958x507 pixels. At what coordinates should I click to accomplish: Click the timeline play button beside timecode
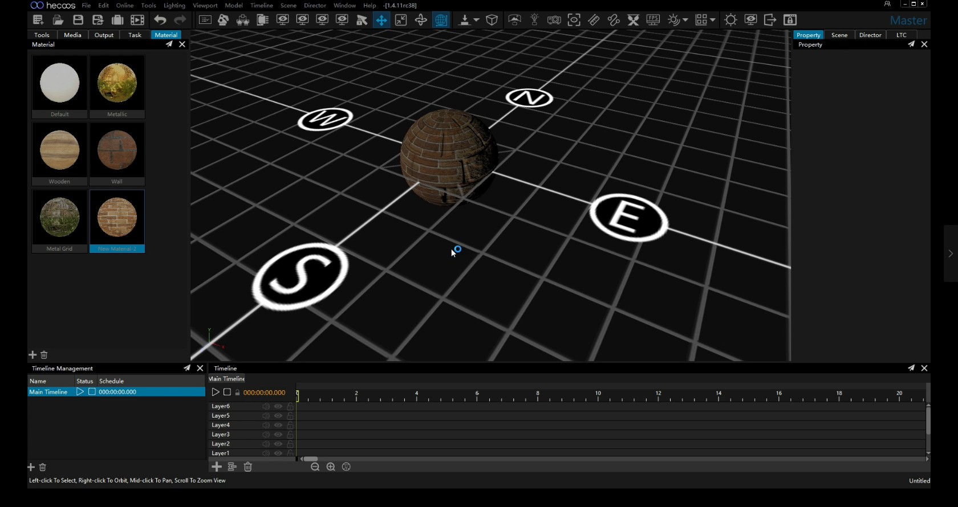click(x=216, y=392)
